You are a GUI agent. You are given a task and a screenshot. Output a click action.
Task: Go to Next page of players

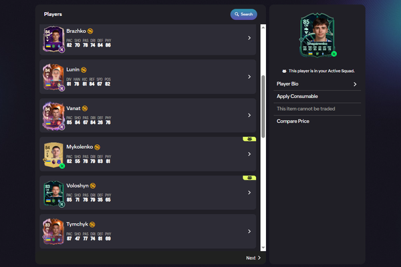[x=254, y=258]
